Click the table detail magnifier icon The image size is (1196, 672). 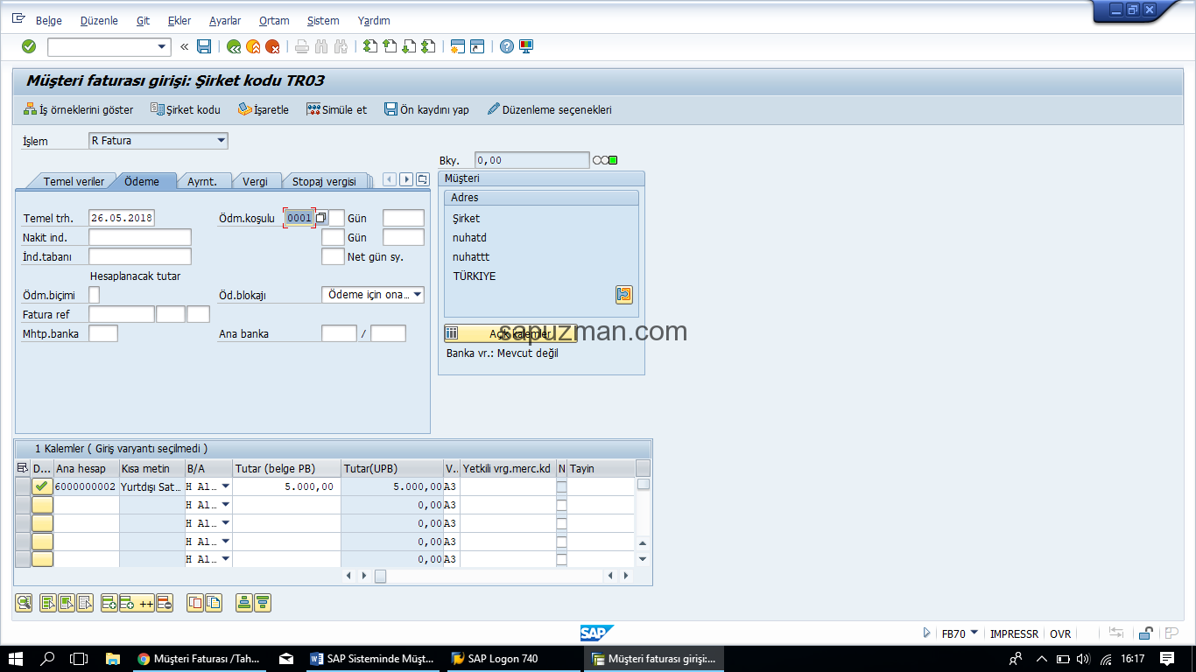pos(24,602)
